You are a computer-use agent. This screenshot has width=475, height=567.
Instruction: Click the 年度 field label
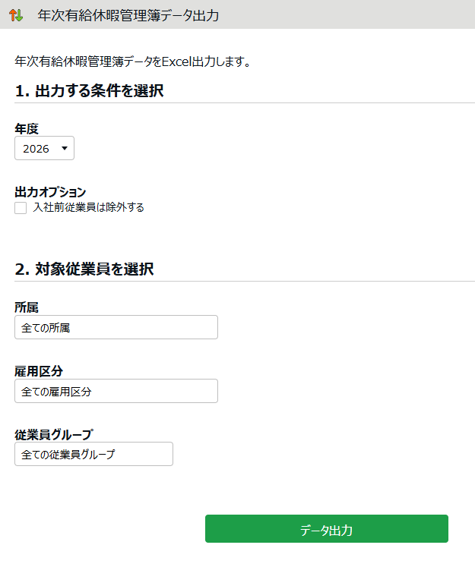(27, 129)
